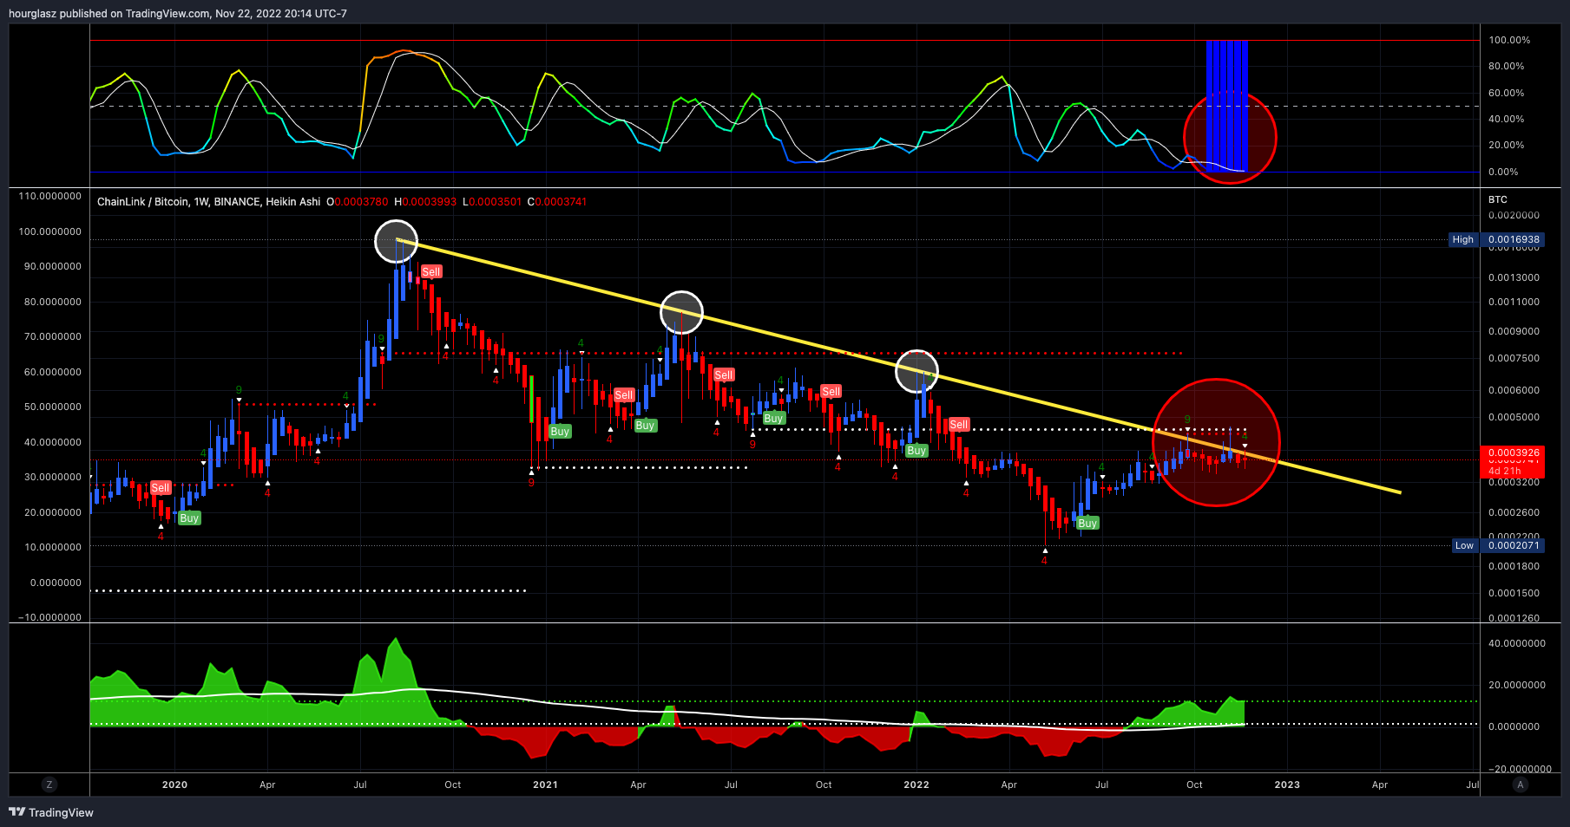Click the High price label on the axis
Image resolution: width=1570 pixels, height=827 pixels.
tap(1463, 240)
